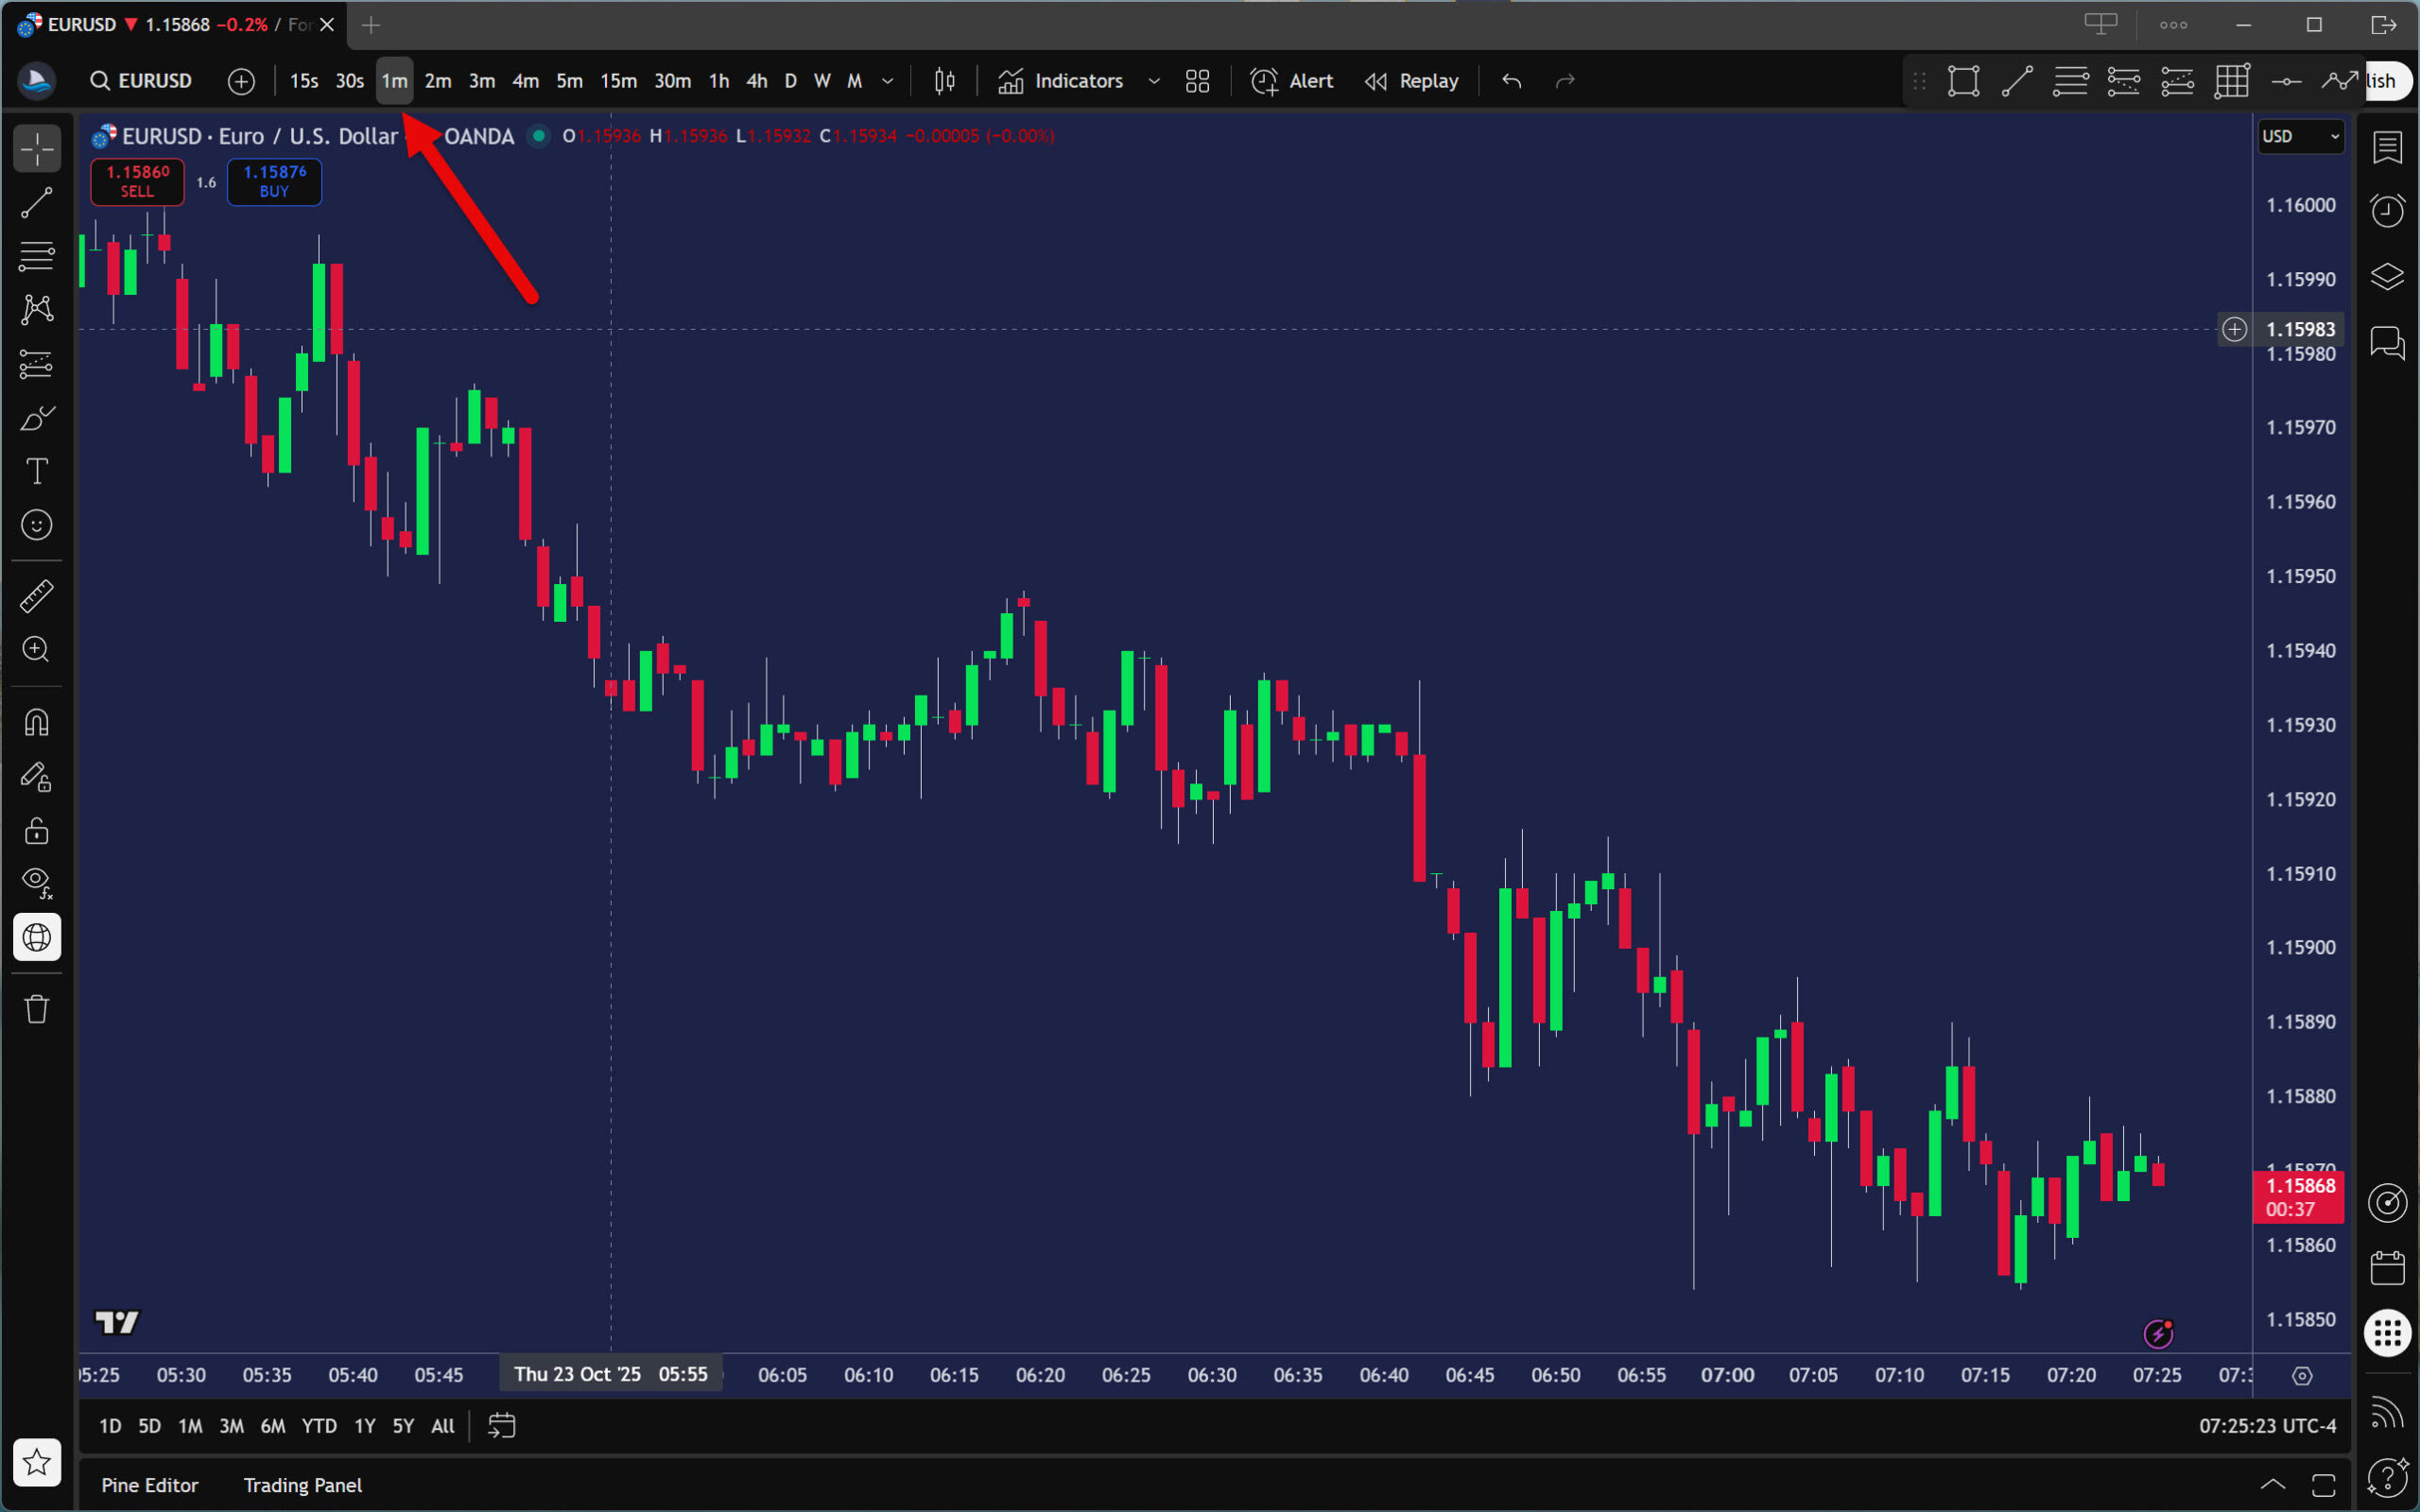Click the red SELL price button
2420x1512 pixels.
pos(137,181)
